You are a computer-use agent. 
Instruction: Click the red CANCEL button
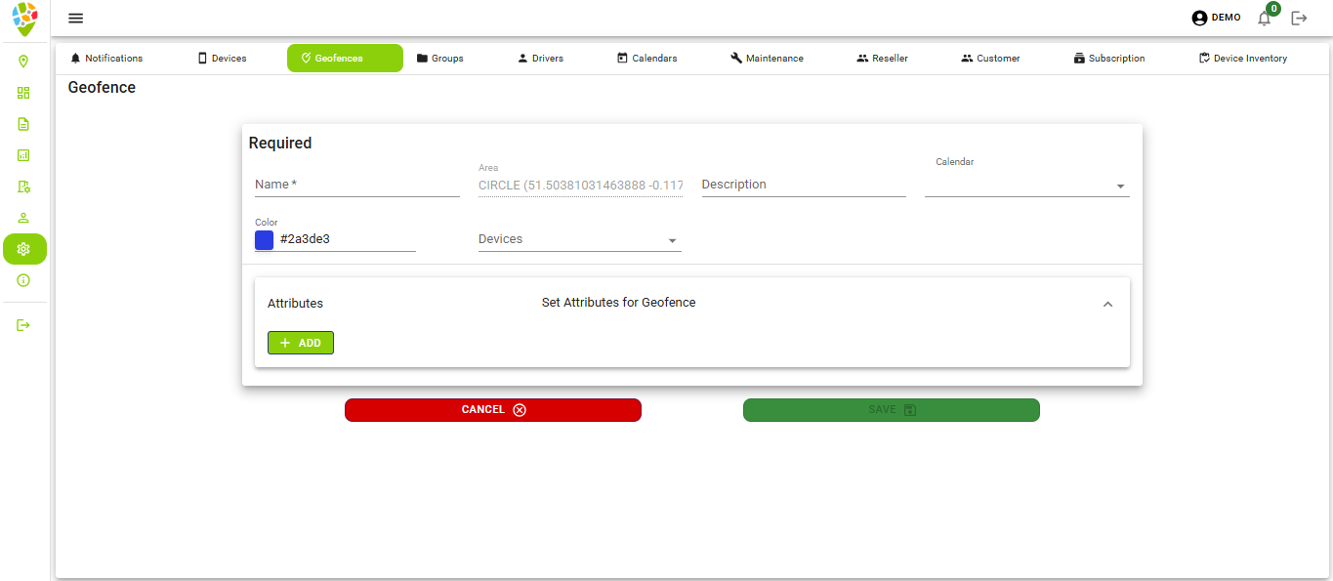[x=493, y=410]
